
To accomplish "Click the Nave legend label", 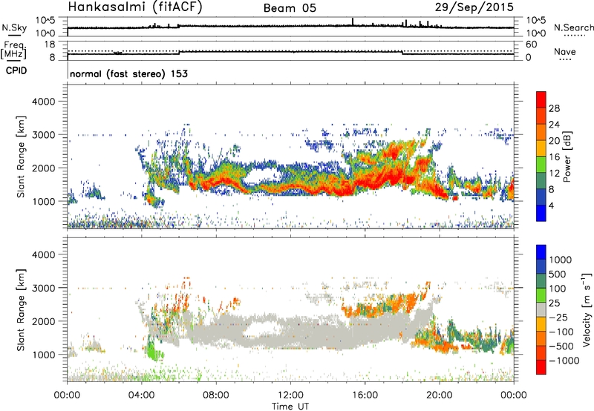I will click(565, 52).
